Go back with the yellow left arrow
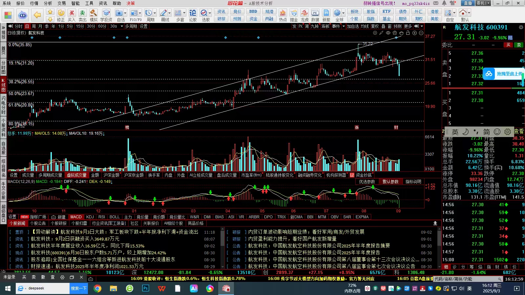 [x=37, y=15]
